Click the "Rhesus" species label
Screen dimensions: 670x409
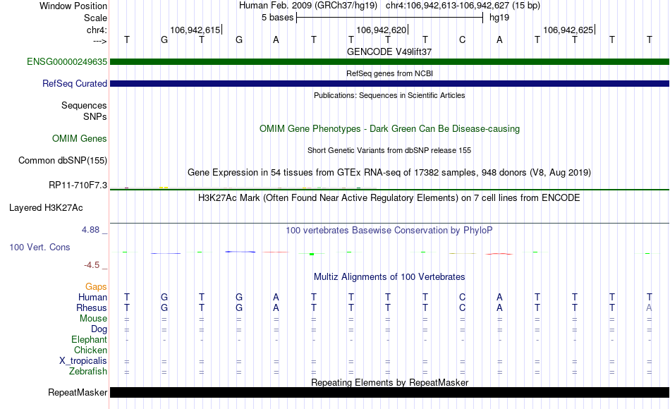(92, 307)
